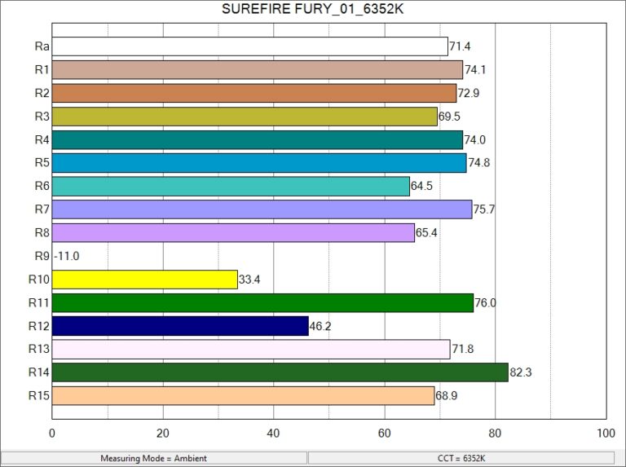Click the orange R2 bar
Viewport: 626px width, 467px height.
click(x=254, y=93)
